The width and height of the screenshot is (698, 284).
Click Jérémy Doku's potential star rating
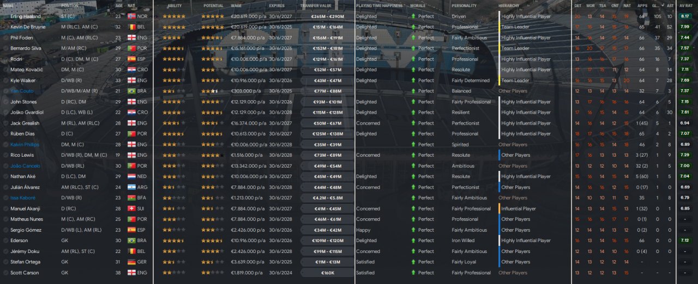coord(213,251)
